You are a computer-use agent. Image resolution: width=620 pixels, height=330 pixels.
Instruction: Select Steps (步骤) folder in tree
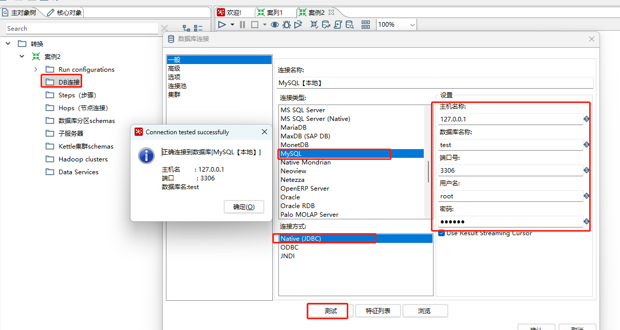click(70, 95)
